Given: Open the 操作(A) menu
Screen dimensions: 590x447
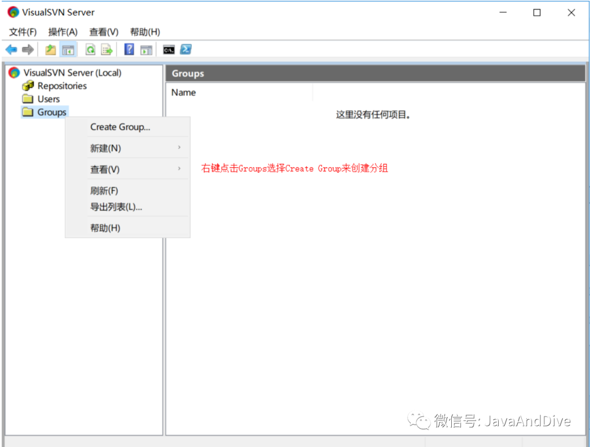Looking at the screenshot, I should click(x=63, y=32).
